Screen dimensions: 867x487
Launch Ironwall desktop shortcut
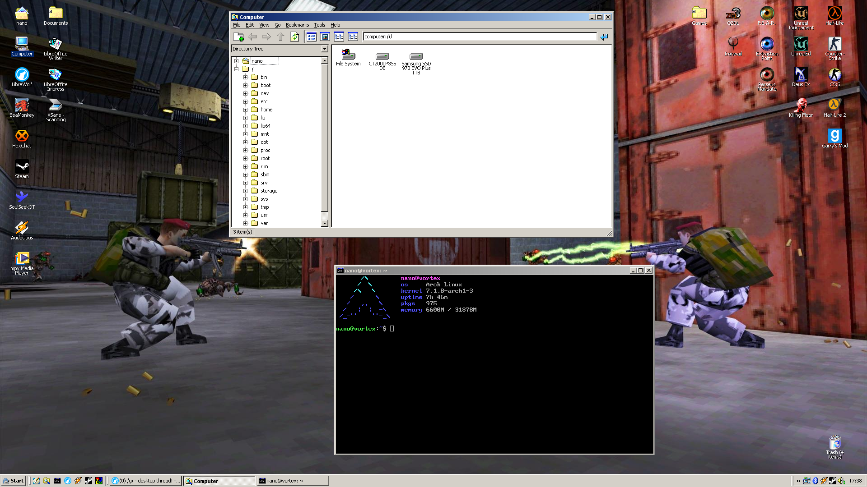click(x=733, y=47)
